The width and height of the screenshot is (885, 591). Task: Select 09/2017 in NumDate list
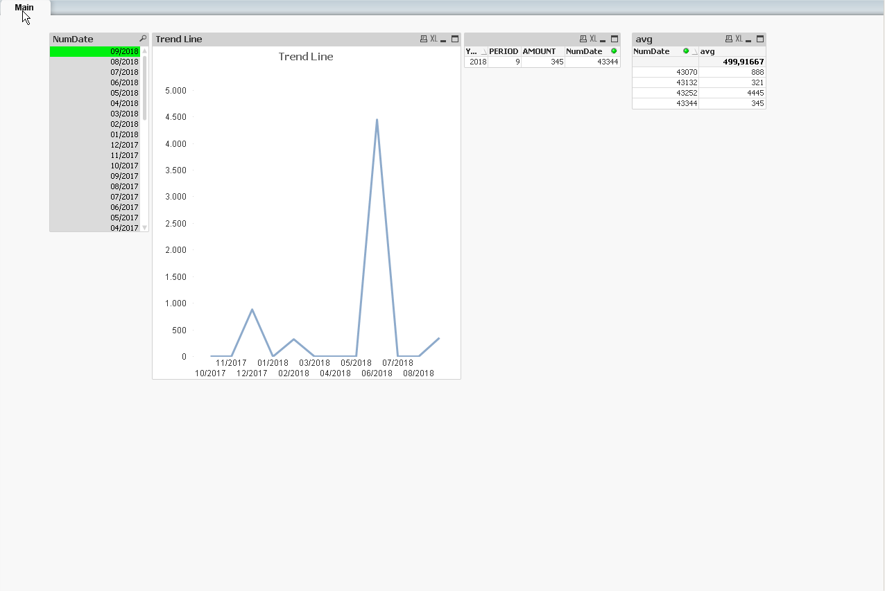95,176
